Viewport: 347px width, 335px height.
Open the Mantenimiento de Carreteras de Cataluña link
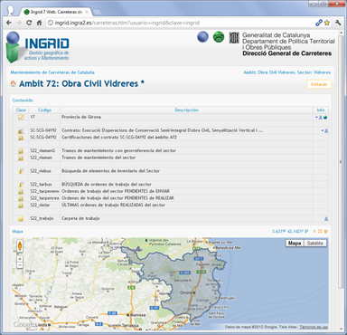pos(52,72)
